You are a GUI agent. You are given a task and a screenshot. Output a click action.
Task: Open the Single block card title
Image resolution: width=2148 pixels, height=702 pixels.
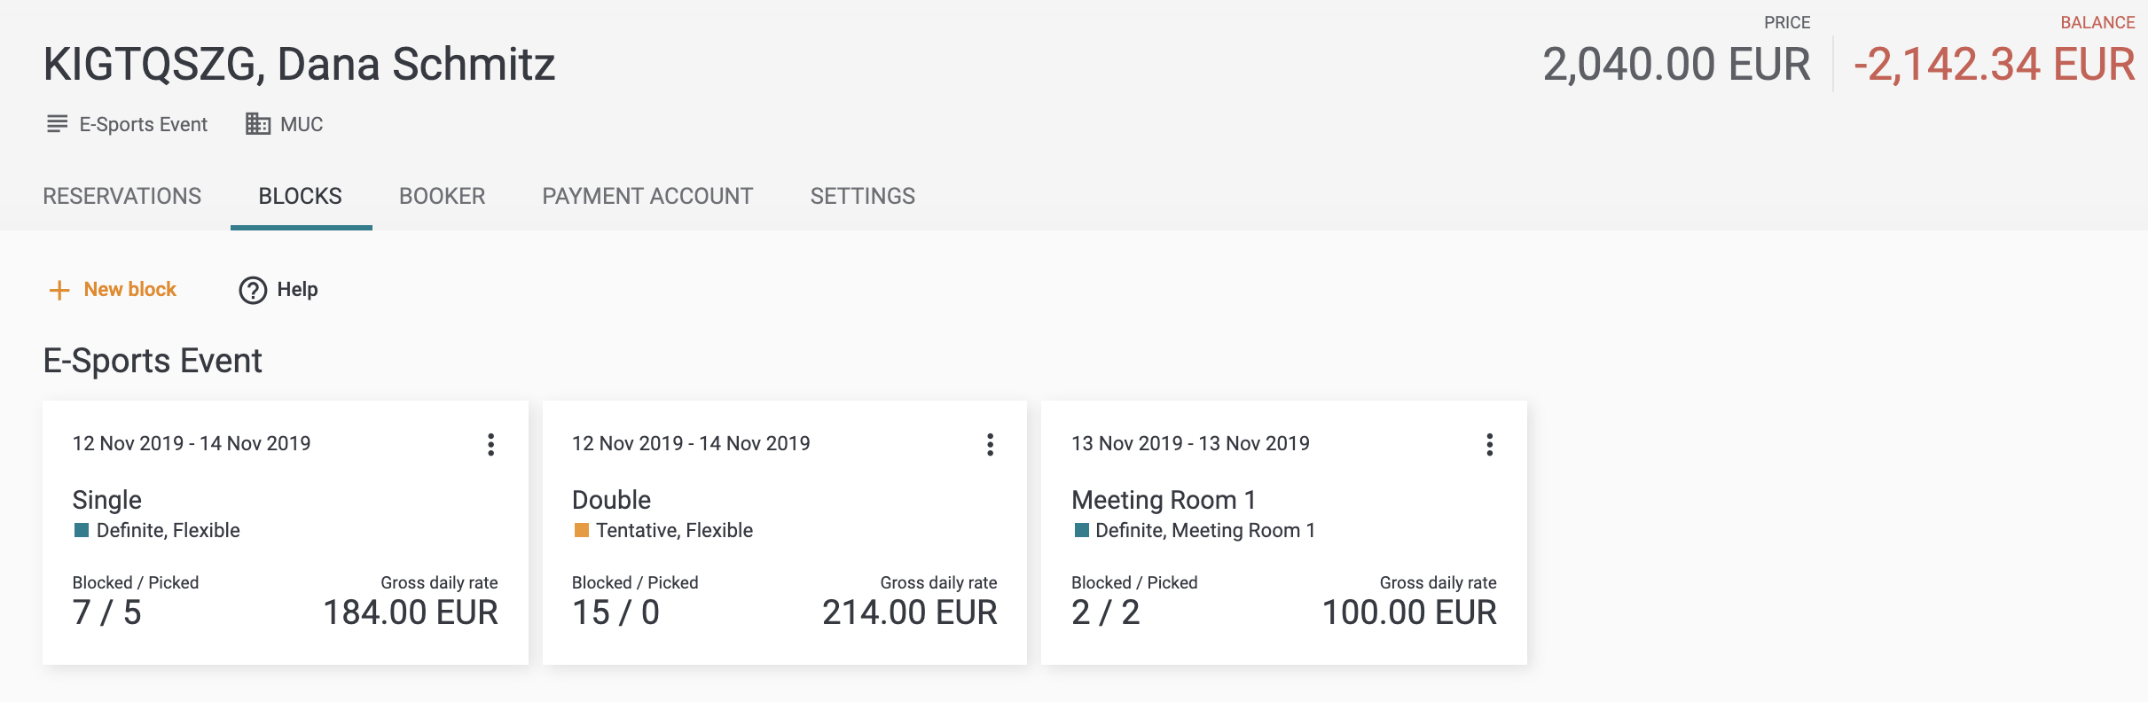click(107, 500)
